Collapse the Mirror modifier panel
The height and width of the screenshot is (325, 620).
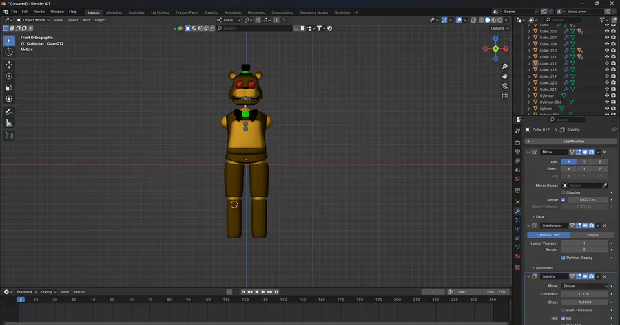coord(528,152)
